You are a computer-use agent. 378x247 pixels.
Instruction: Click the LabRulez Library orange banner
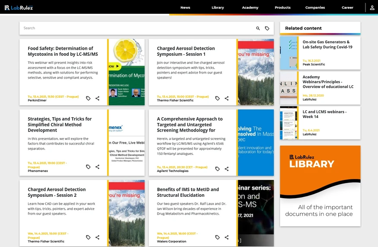320,186
